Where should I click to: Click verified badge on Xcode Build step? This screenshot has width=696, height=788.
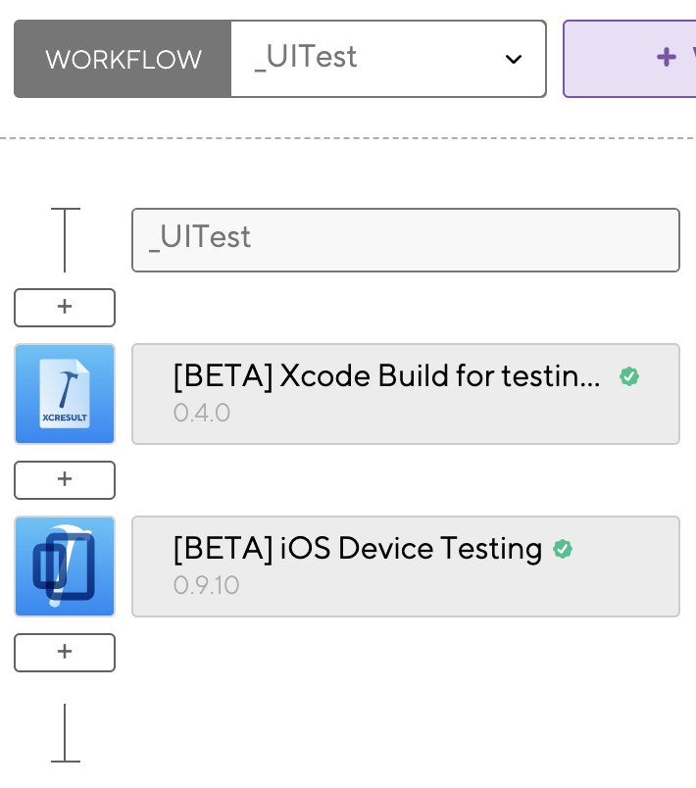pos(629,376)
